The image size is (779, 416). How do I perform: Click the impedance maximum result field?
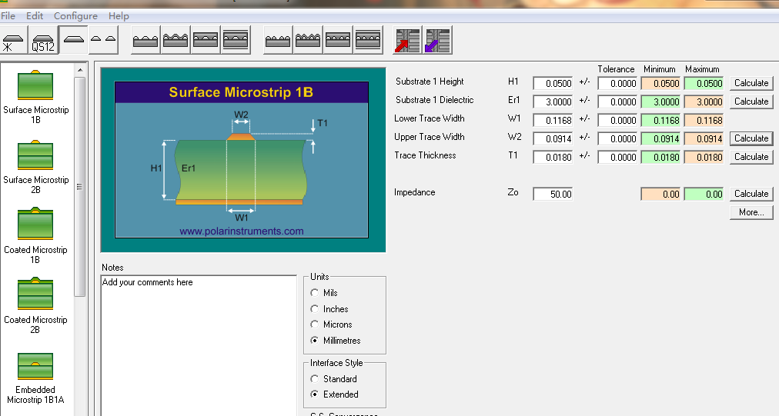coord(704,194)
